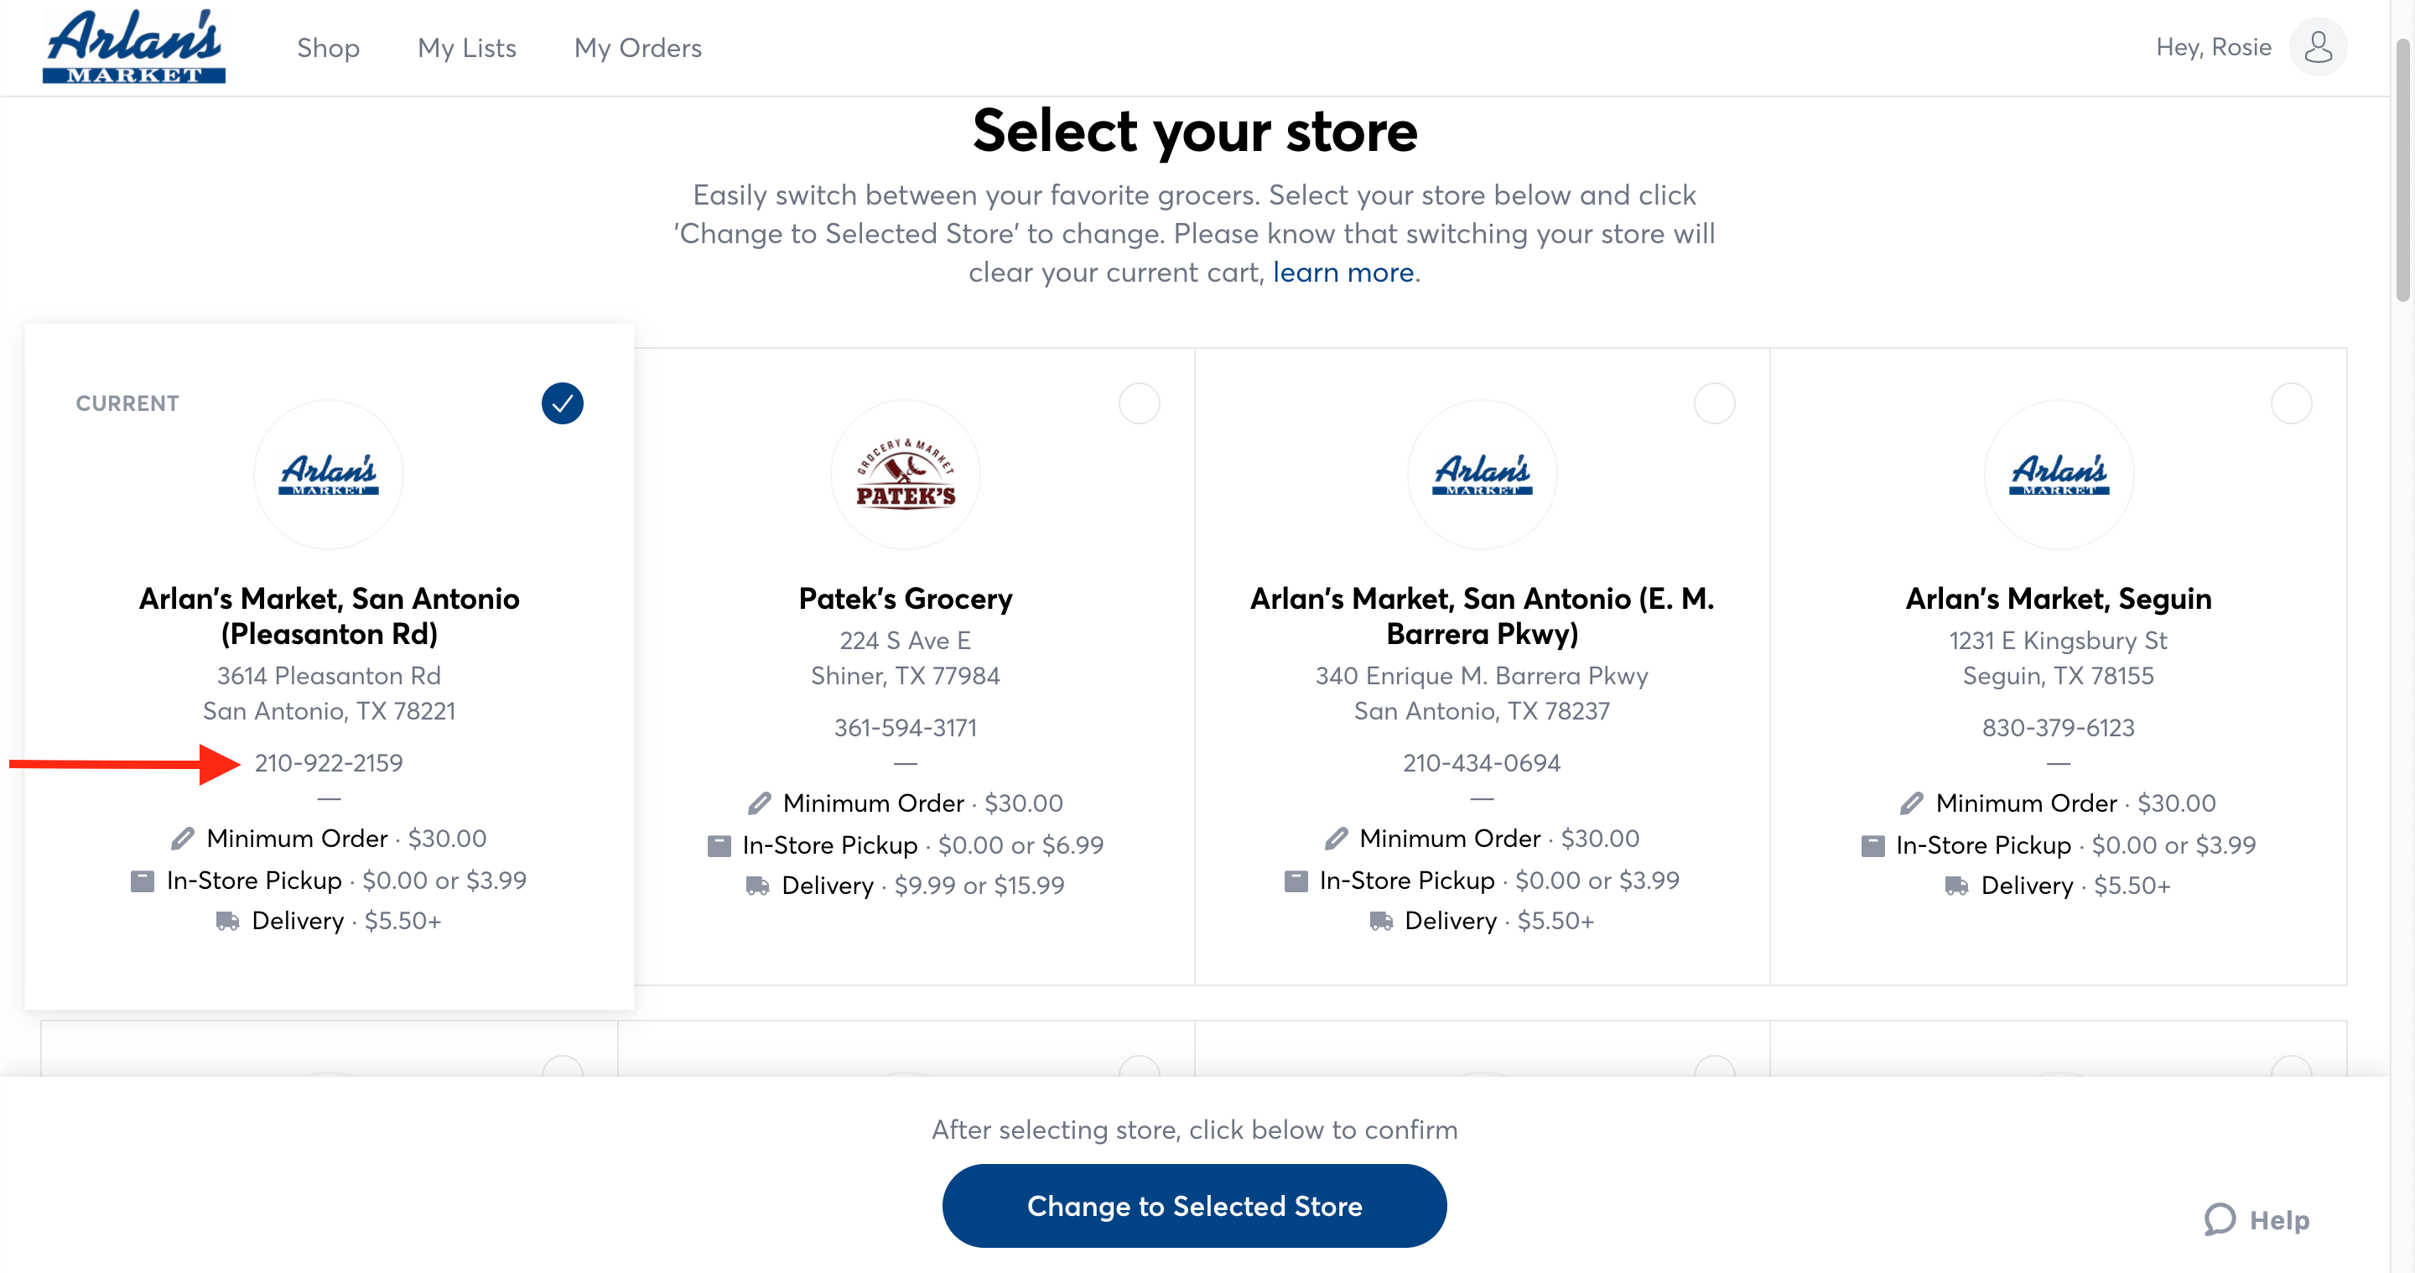The height and width of the screenshot is (1273, 2415).
Task: Click the Pleasanton Rd store logo
Action: pyautogui.click(x=328, y=475)
